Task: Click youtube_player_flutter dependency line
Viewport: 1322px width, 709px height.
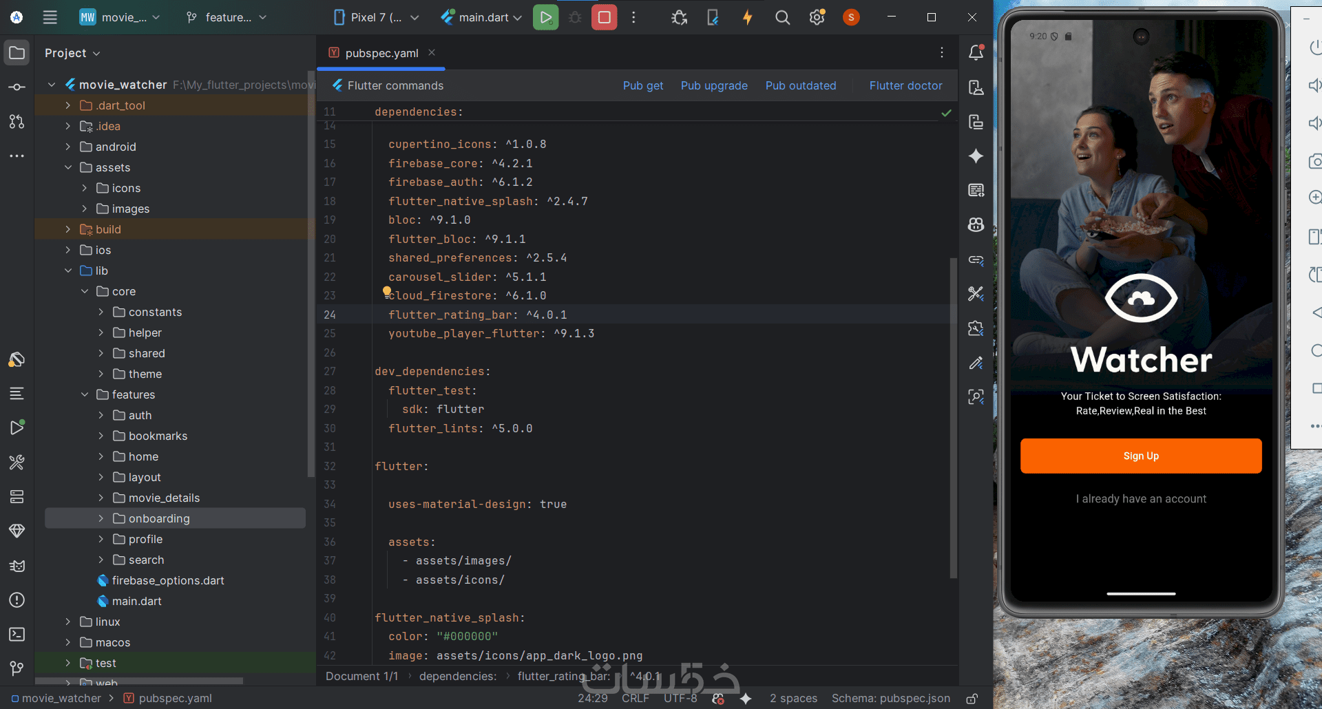Action: [492, 333]
